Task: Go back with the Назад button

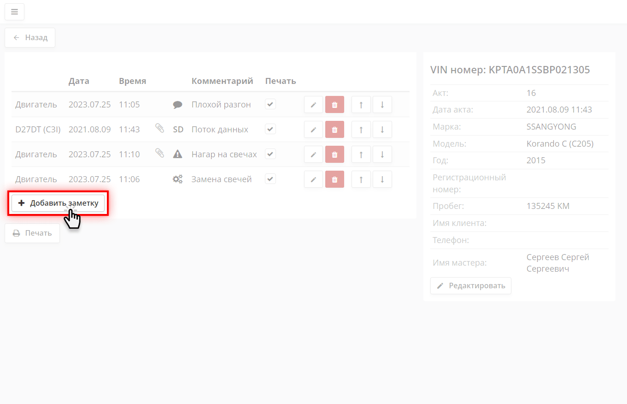Action: pos(30,38)
